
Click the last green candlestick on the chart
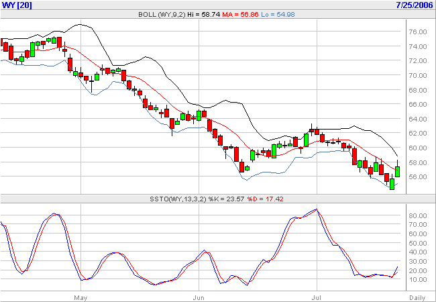pyautogui.click(x=398, y=171)
